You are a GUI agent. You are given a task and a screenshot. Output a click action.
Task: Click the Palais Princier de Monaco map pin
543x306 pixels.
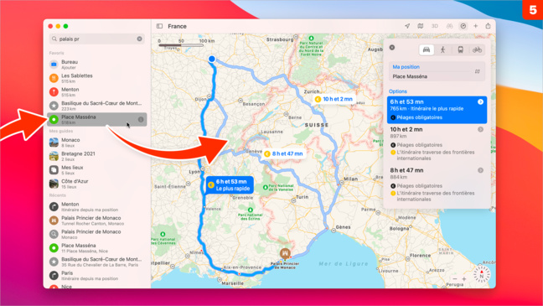pyautogui.click(x=285, y=253)
